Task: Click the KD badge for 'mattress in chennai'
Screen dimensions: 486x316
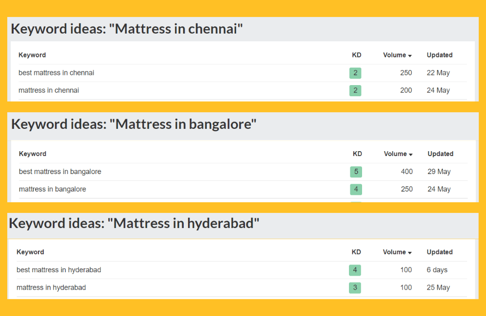Action: point(355,90)
